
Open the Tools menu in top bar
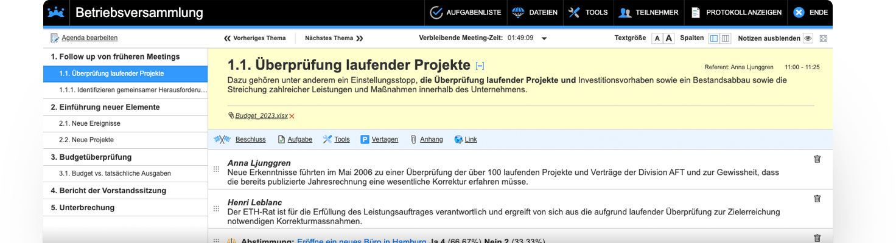(x=588, y=13)
